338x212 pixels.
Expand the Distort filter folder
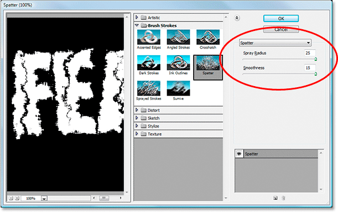(137, 110)
